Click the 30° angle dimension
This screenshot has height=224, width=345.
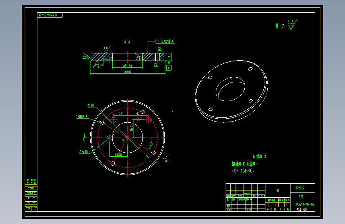pos(151,144)
